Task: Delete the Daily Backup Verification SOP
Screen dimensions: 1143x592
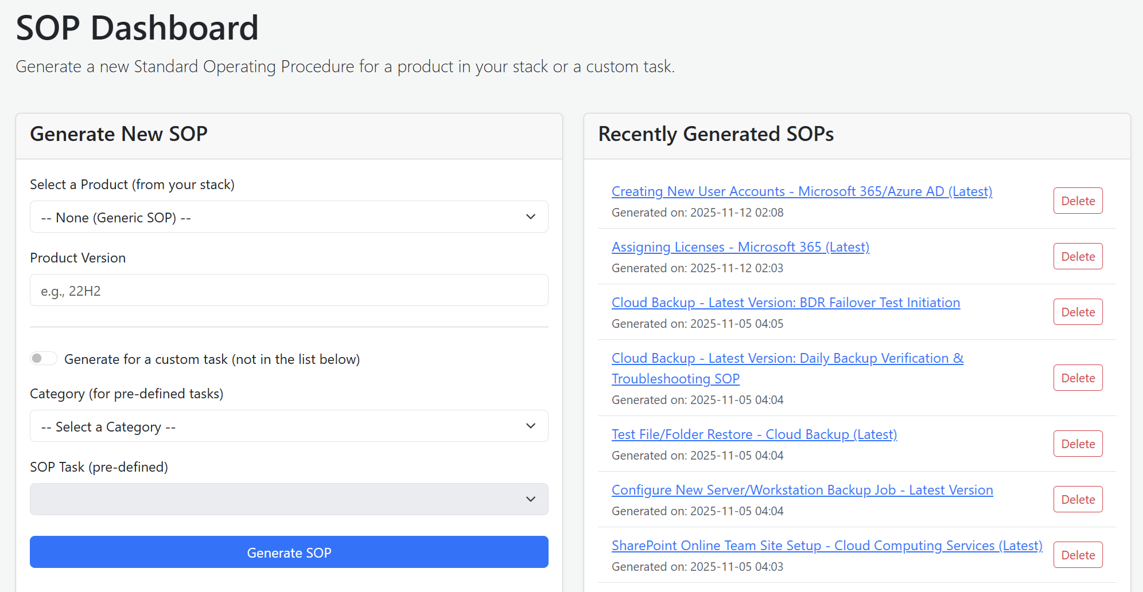Action: (1078, 377)
